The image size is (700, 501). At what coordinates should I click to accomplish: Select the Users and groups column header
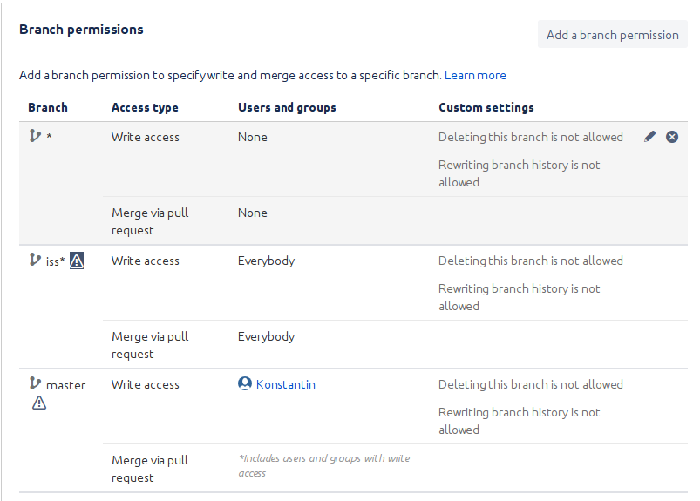pos(287,107)
